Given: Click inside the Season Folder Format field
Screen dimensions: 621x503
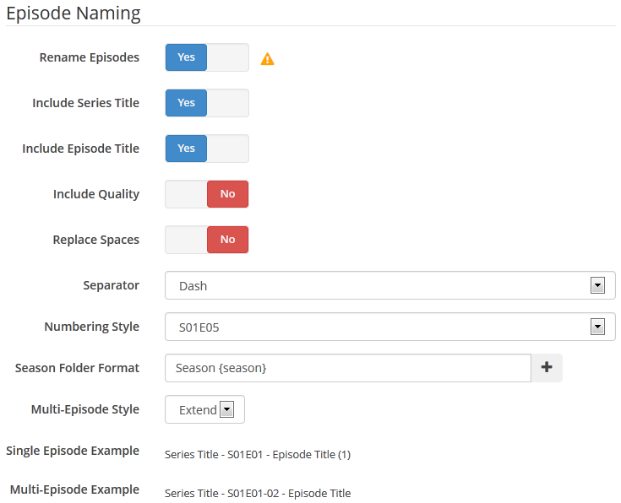Looking at the screenshot, I should 348,368.
